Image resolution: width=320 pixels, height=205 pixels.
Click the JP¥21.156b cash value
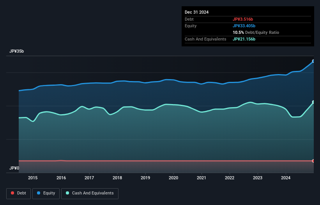pos(244,39)
